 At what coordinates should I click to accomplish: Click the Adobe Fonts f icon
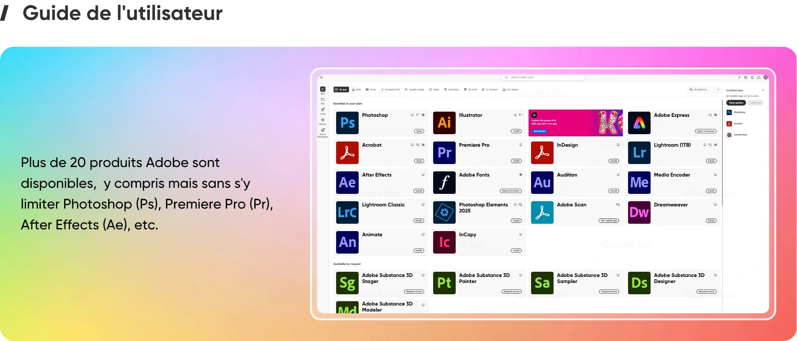444,183
